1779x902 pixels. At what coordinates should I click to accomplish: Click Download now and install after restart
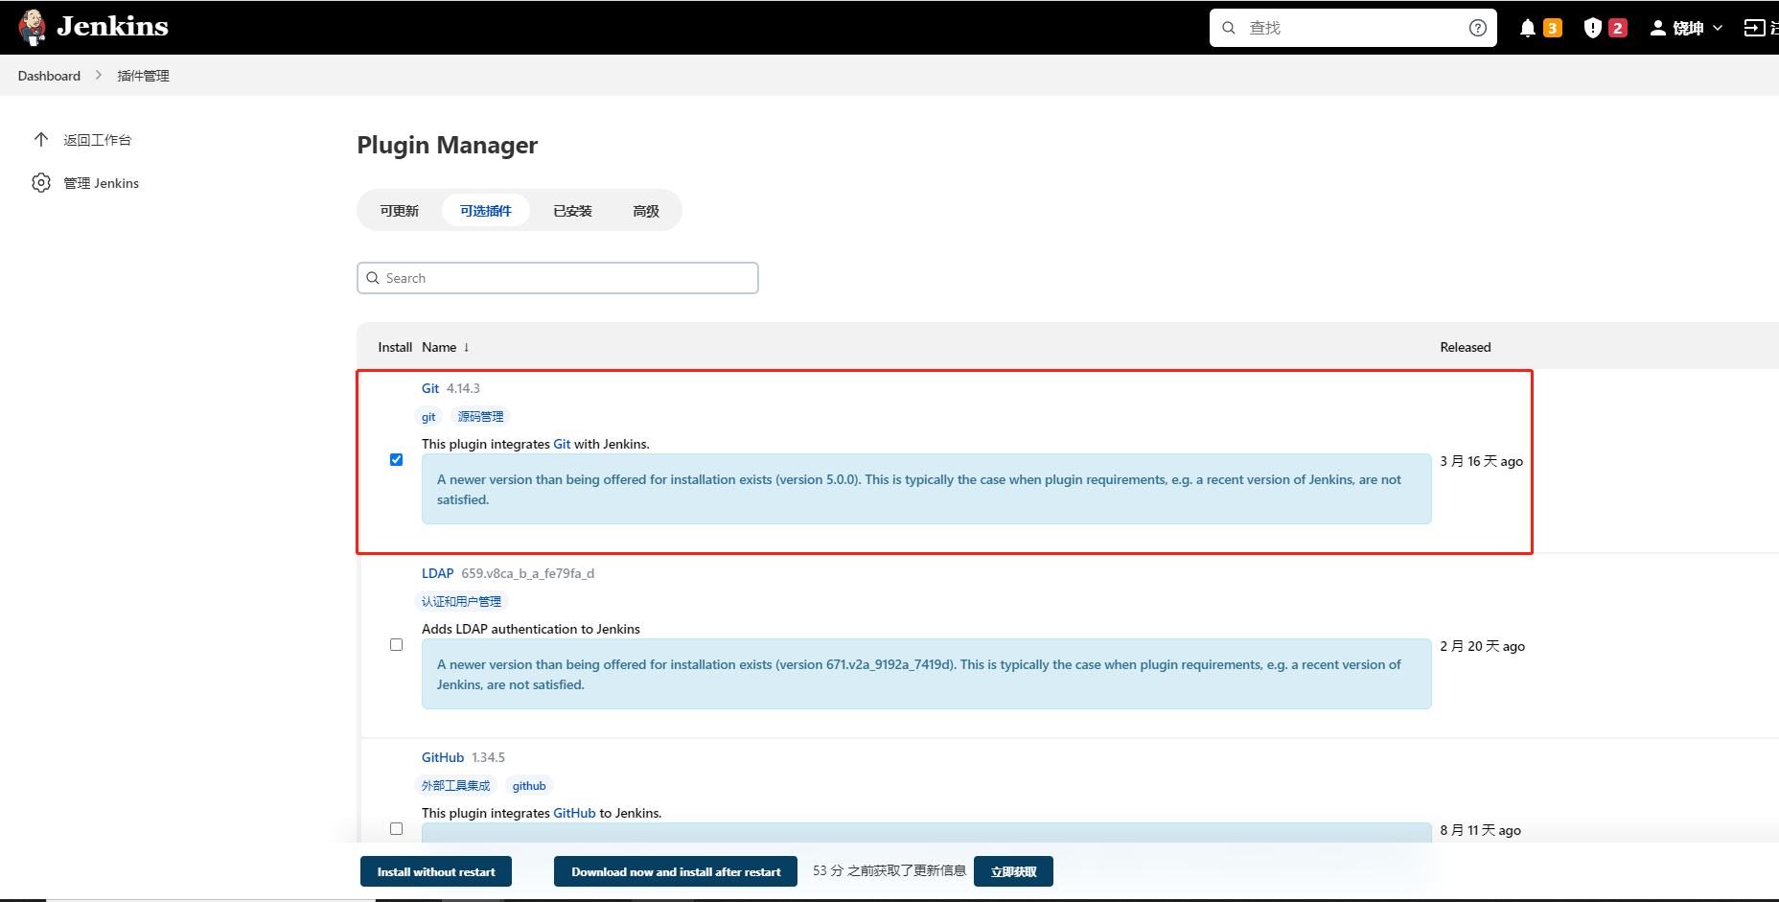[x=676, y=871]
